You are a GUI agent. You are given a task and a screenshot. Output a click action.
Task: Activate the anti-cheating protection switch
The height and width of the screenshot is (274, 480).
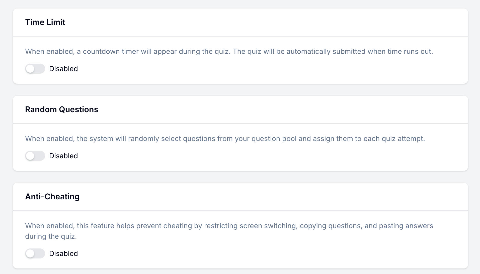coord(35,253)
